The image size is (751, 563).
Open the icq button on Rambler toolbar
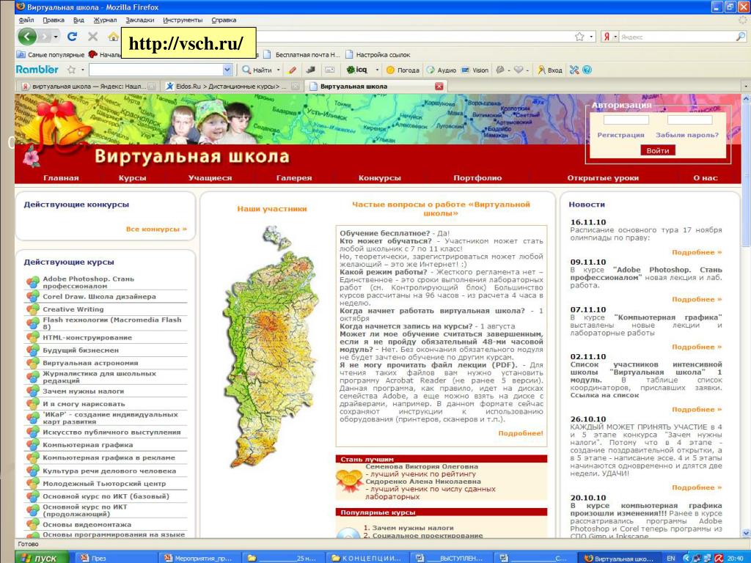357,70
